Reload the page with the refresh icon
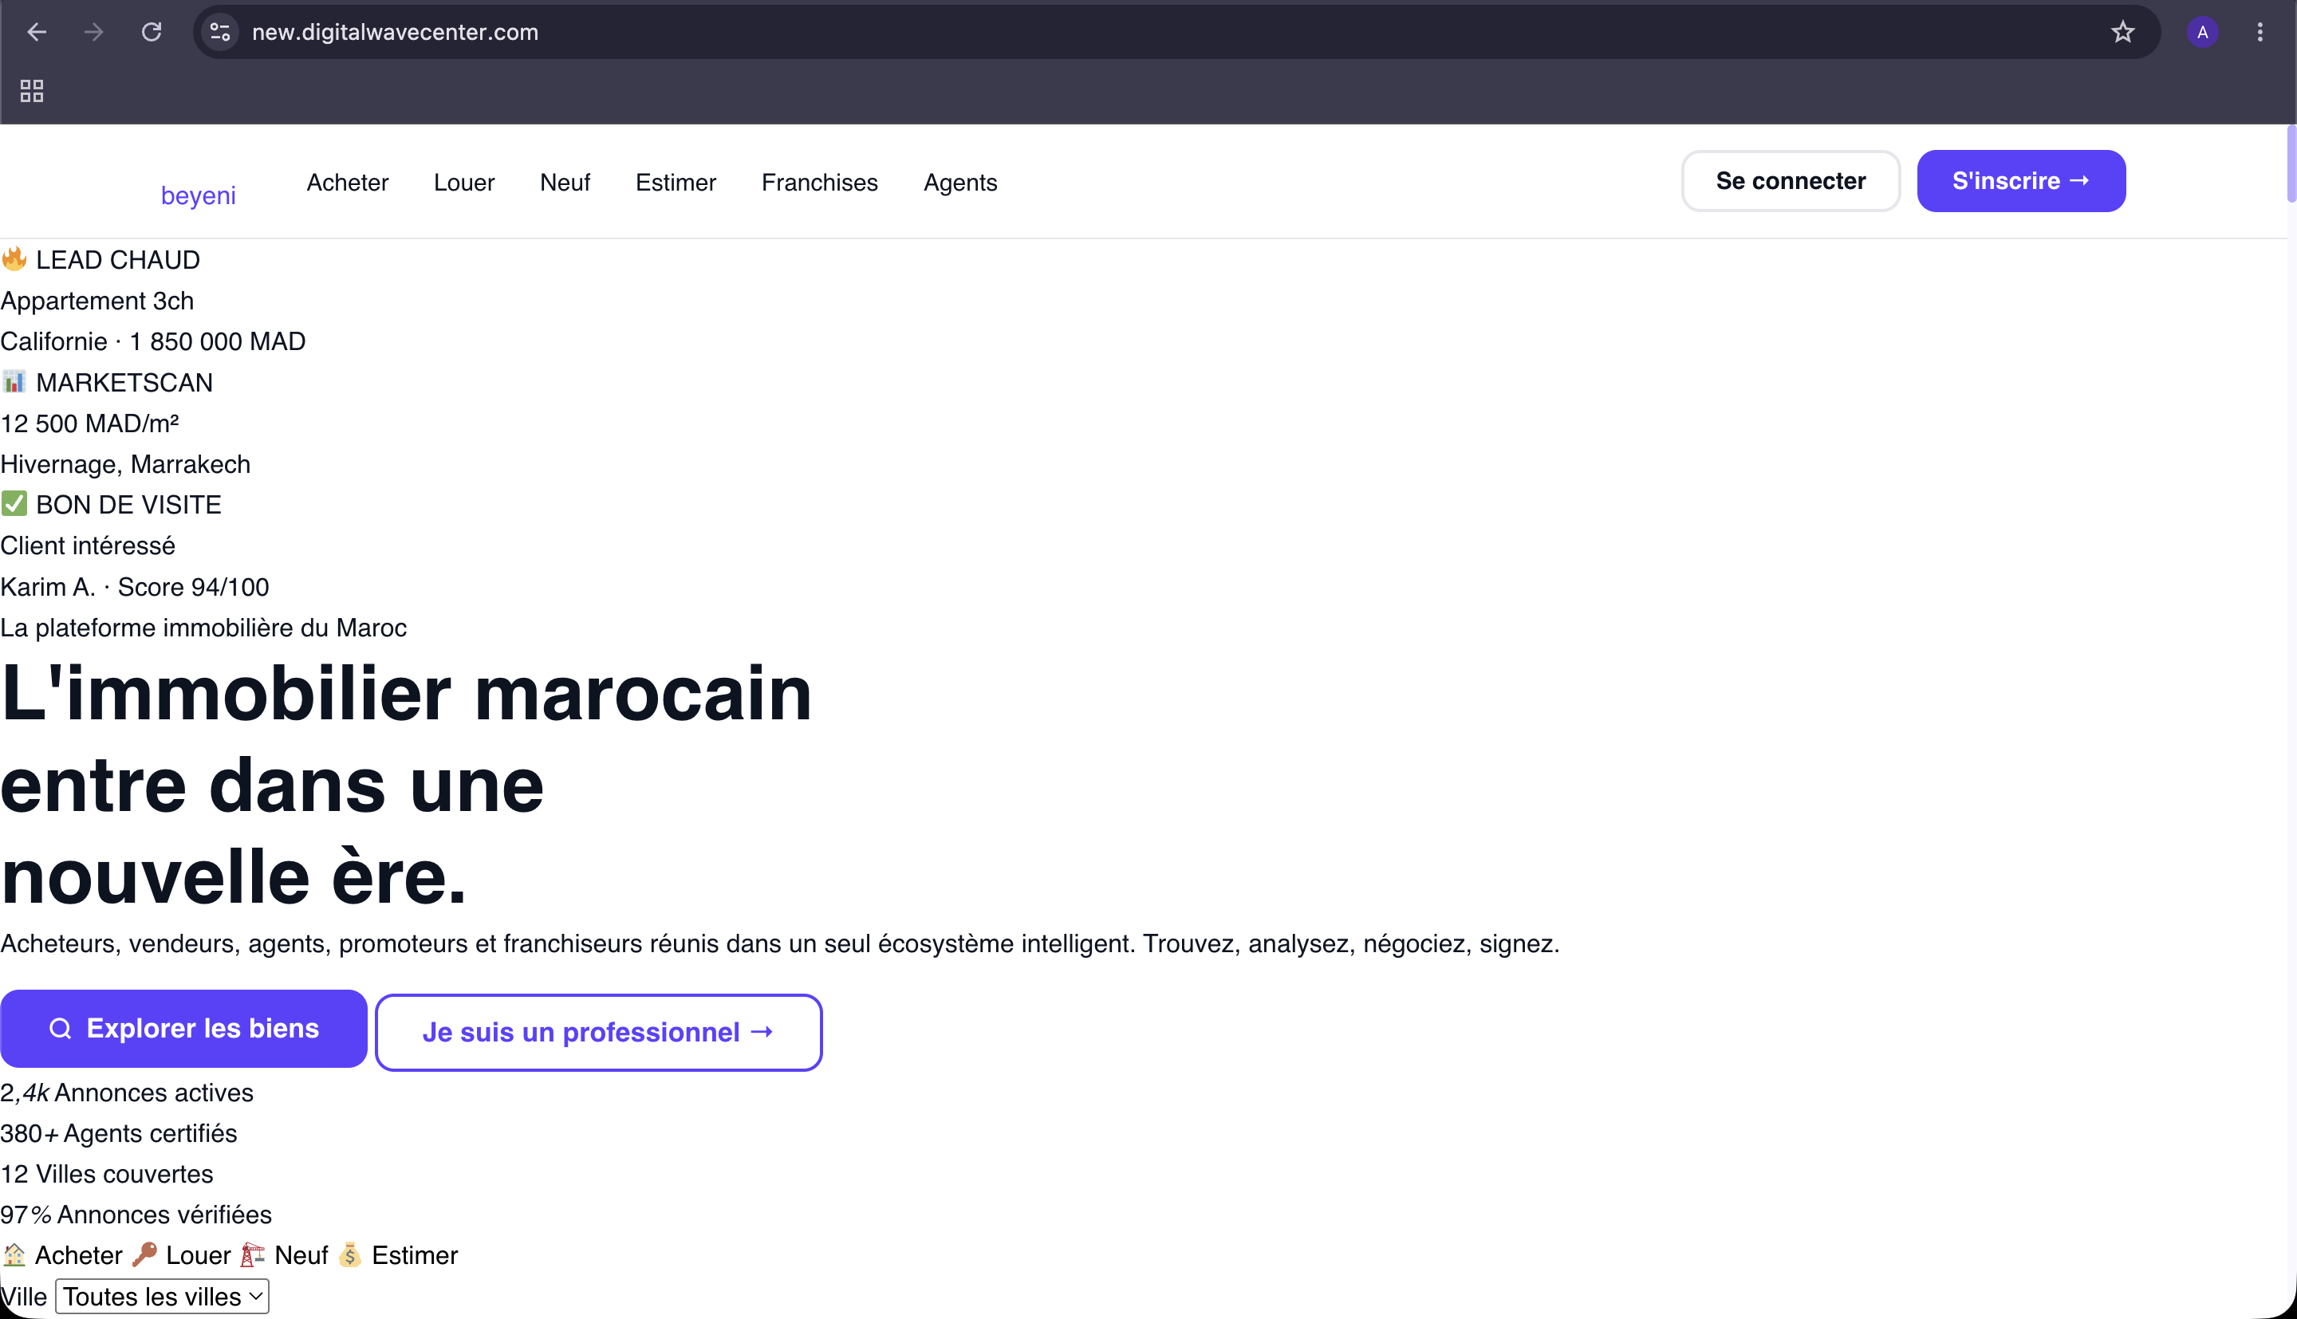 tap(152, 32)
